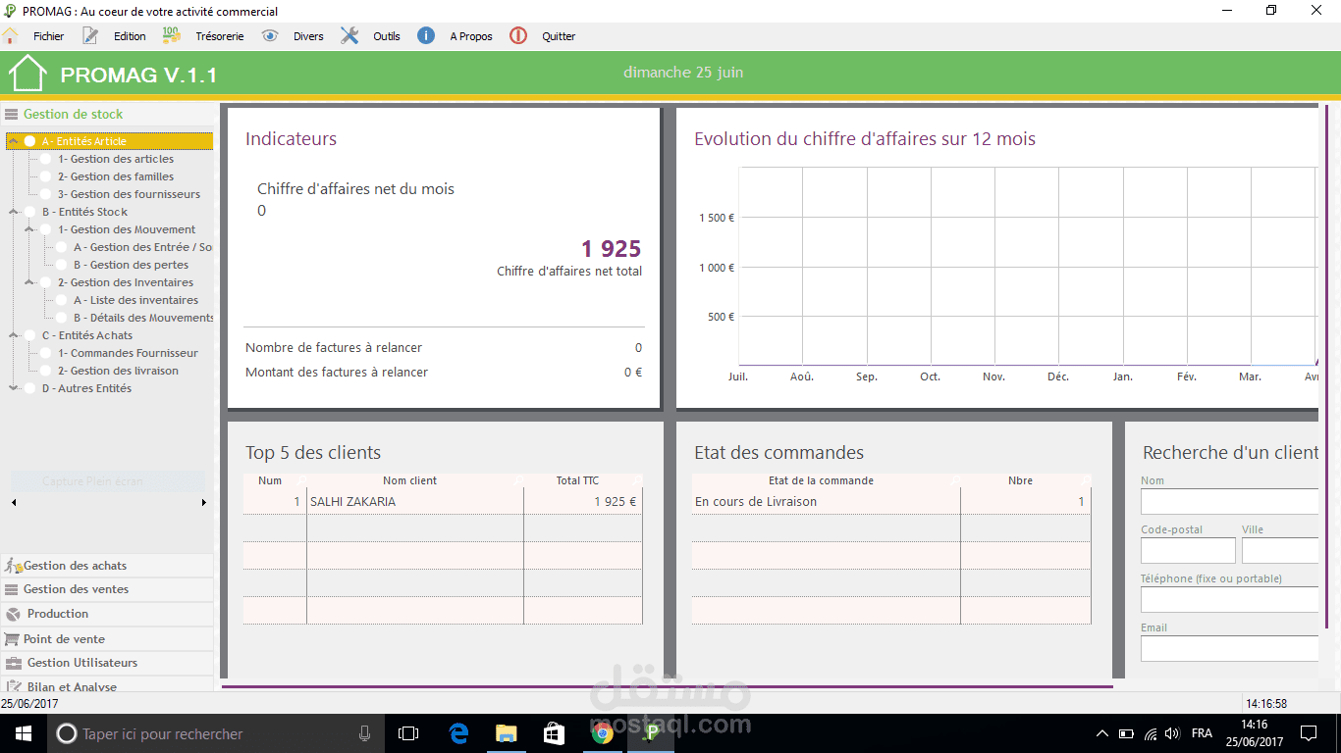Show hidden system tray icons
The height and width of the screenshot is (753, 1341).
click(1102, 733)
